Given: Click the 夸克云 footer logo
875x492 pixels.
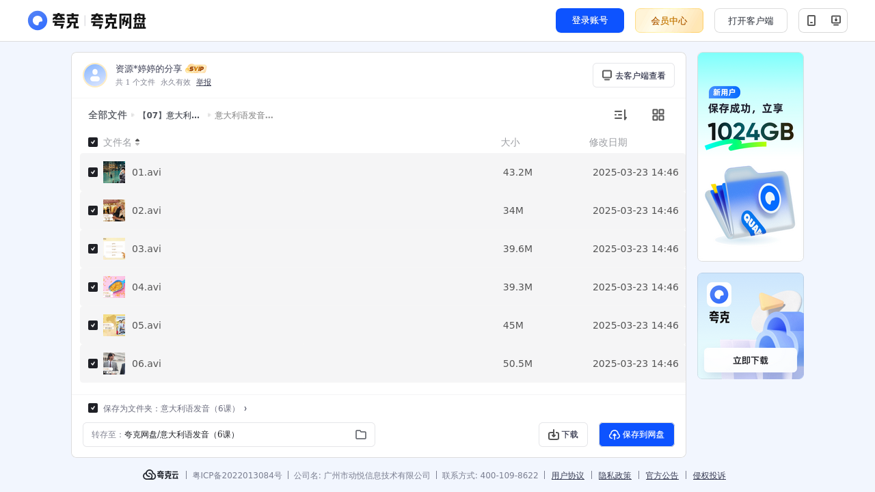Looking at the screenshot, I should tap(161, 475).
